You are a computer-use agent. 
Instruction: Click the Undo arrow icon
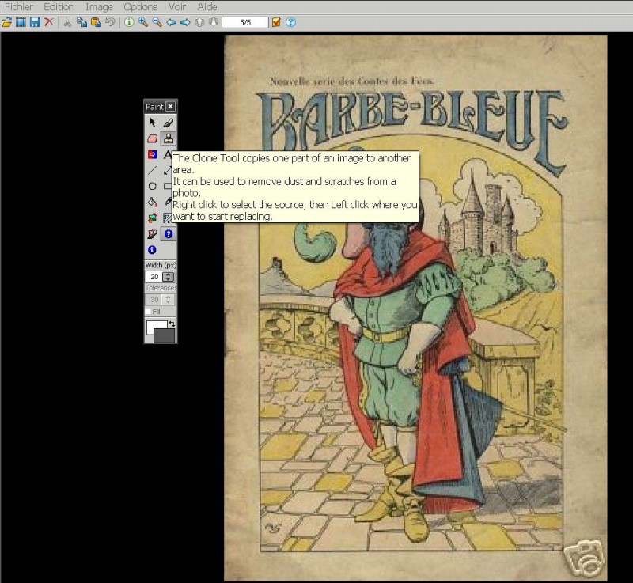pyautogui.click(x=110, y=22)
